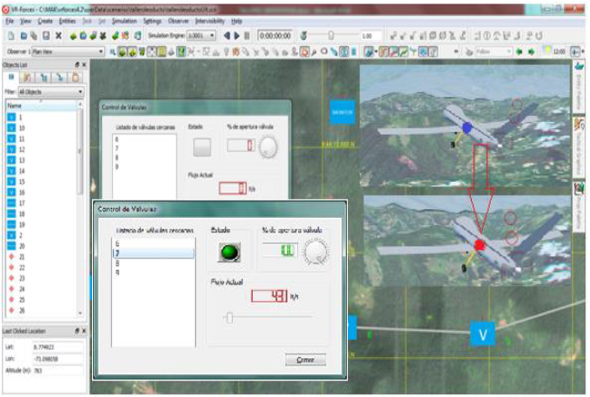Click the New scenario page icon
Image resolution: width=590 pixels, height=397 pixels.
click(x=11, y=36)
